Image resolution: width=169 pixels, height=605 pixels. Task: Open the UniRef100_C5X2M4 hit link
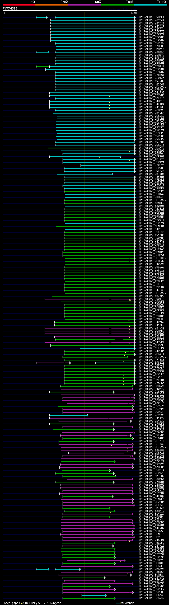tap(152, 69)
